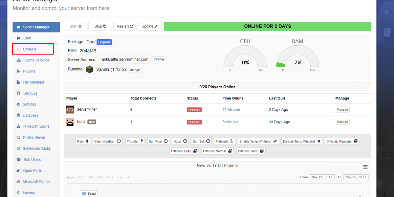Set time to Midnight moon button
Viewport: 394px width, 197px height.
click(x=225, y=142)
